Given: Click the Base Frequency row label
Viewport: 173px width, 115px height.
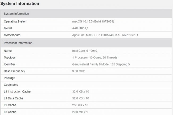Looking at the screenshot, I should coord(14,71).
